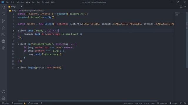Image resolution: width=188 pixels, height=105 pixels.
Task: Open the Explorer view in activity bar
Action: 3,8
